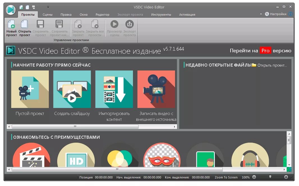This screenshot has height=186, width=299.
Task: Open Настройки settings gear
Action: (x=275, y=14)
